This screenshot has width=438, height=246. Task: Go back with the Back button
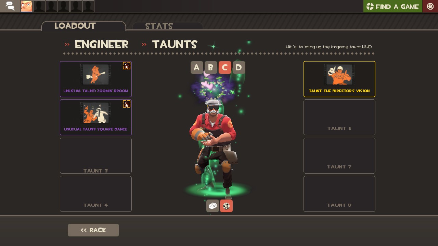(93, 230)
